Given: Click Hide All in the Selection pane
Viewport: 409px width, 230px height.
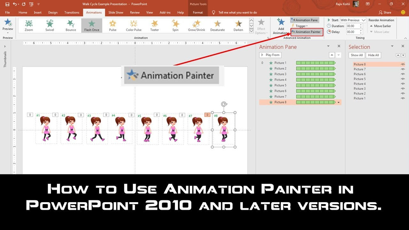Looking at the screenshot, I should [x=373, y=55].
